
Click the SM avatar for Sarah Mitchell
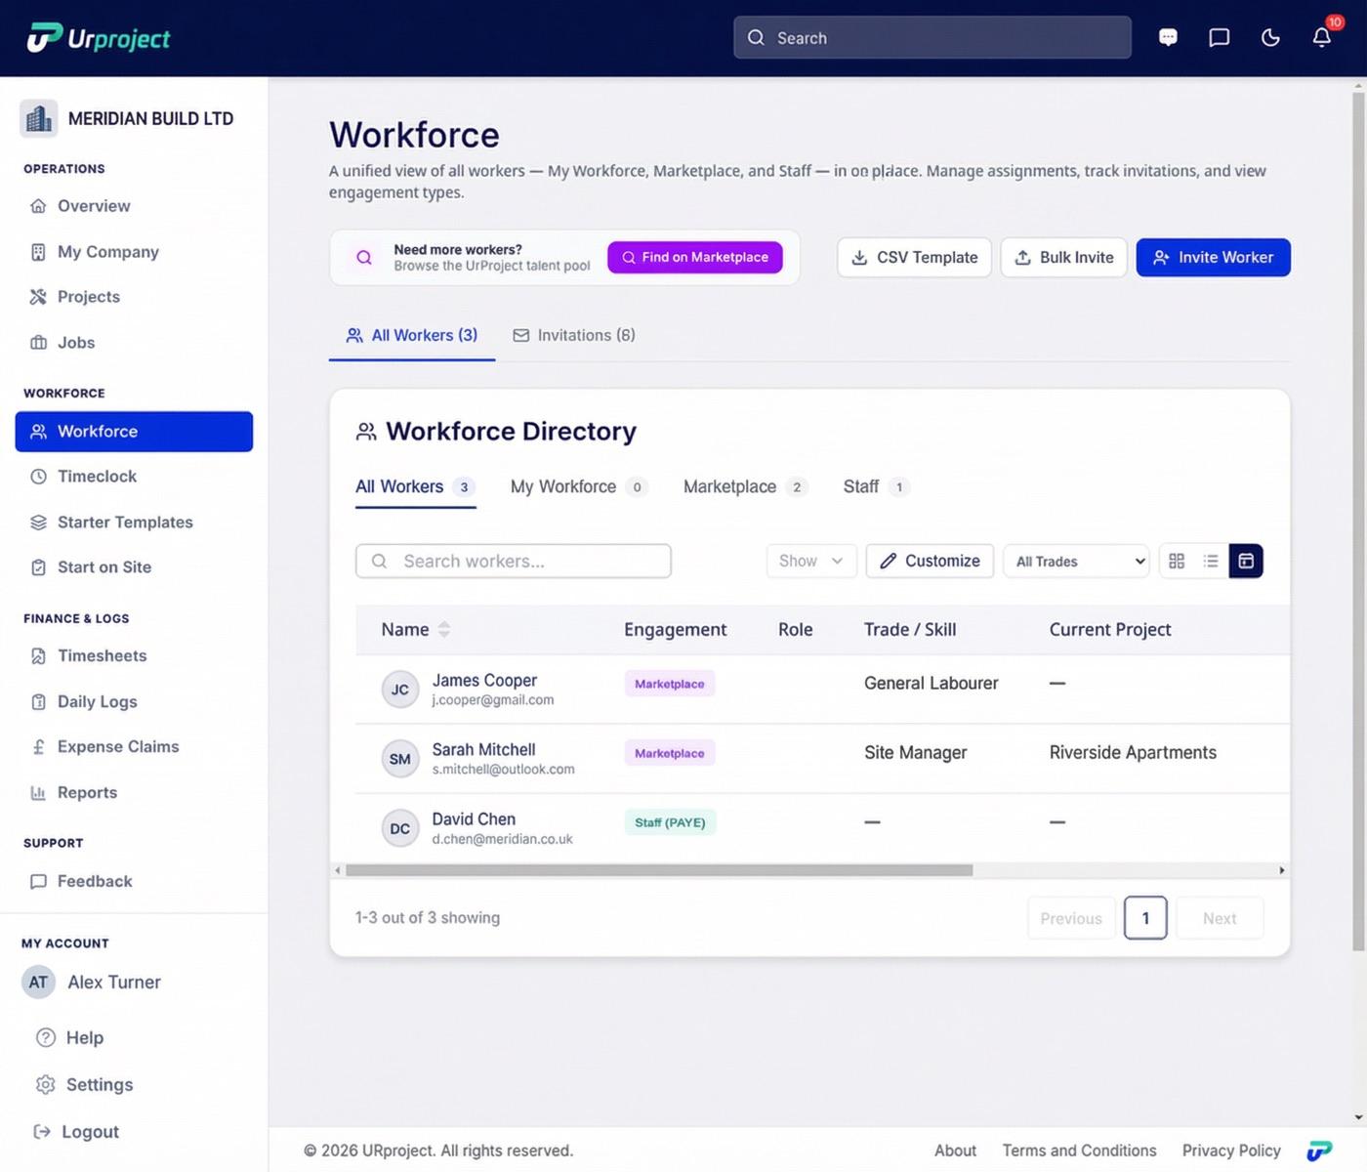click(x=400, y=759)
